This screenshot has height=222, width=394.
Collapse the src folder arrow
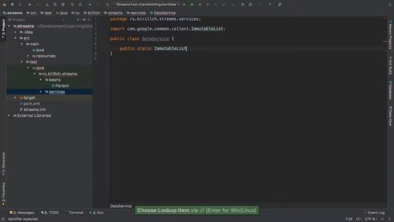(15, 38)
